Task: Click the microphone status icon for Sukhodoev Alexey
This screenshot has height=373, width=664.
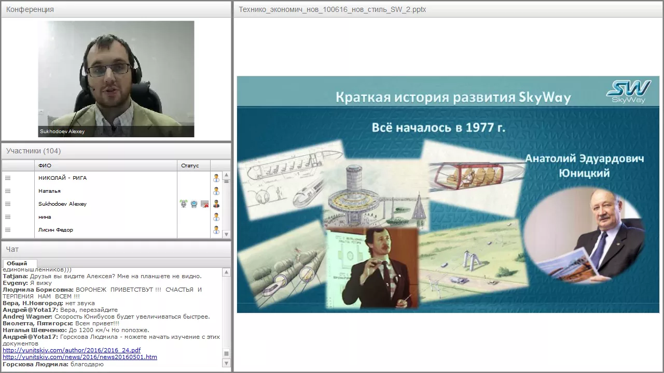Action: (x=184, y=204)
